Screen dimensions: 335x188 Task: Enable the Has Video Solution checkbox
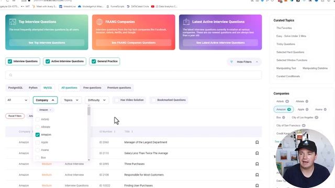117,100
